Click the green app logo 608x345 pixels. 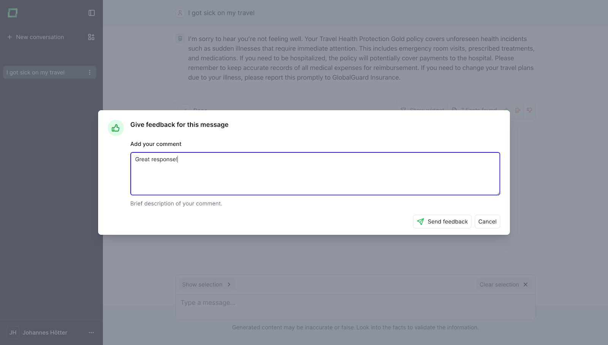coord(13,13)
